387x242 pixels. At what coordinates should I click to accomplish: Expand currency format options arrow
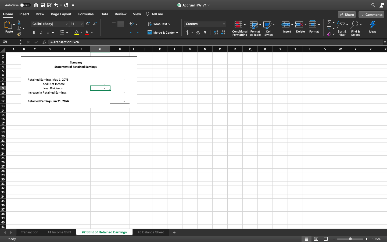click(x=192, y=33)
